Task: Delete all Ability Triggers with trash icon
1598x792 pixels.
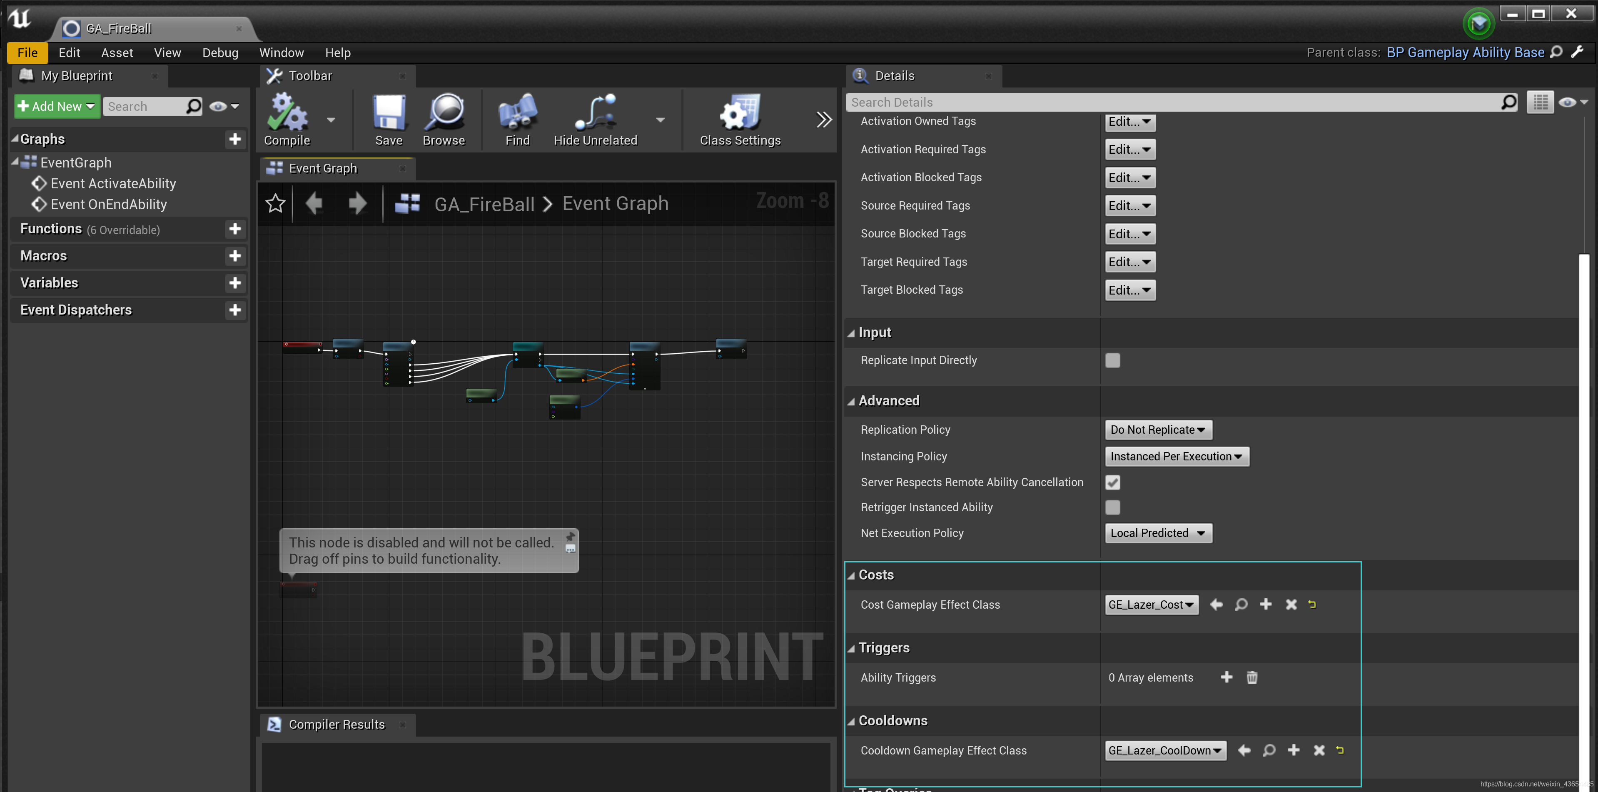Action: [x=1251, y=677]
